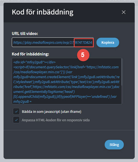This screenshot has width=138, height=162.
Task: Click inside the URL till video field
Action: tap(53, 42)
